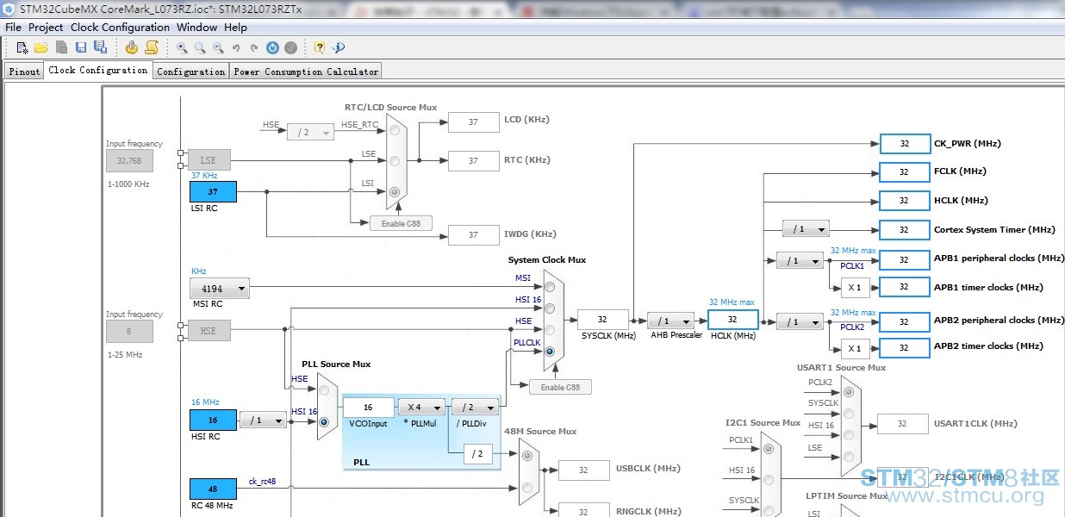Click the blue RC 48 MHz block
Image resolution: width=1065 pixels, height=517 pixels.
pos(213,489)
